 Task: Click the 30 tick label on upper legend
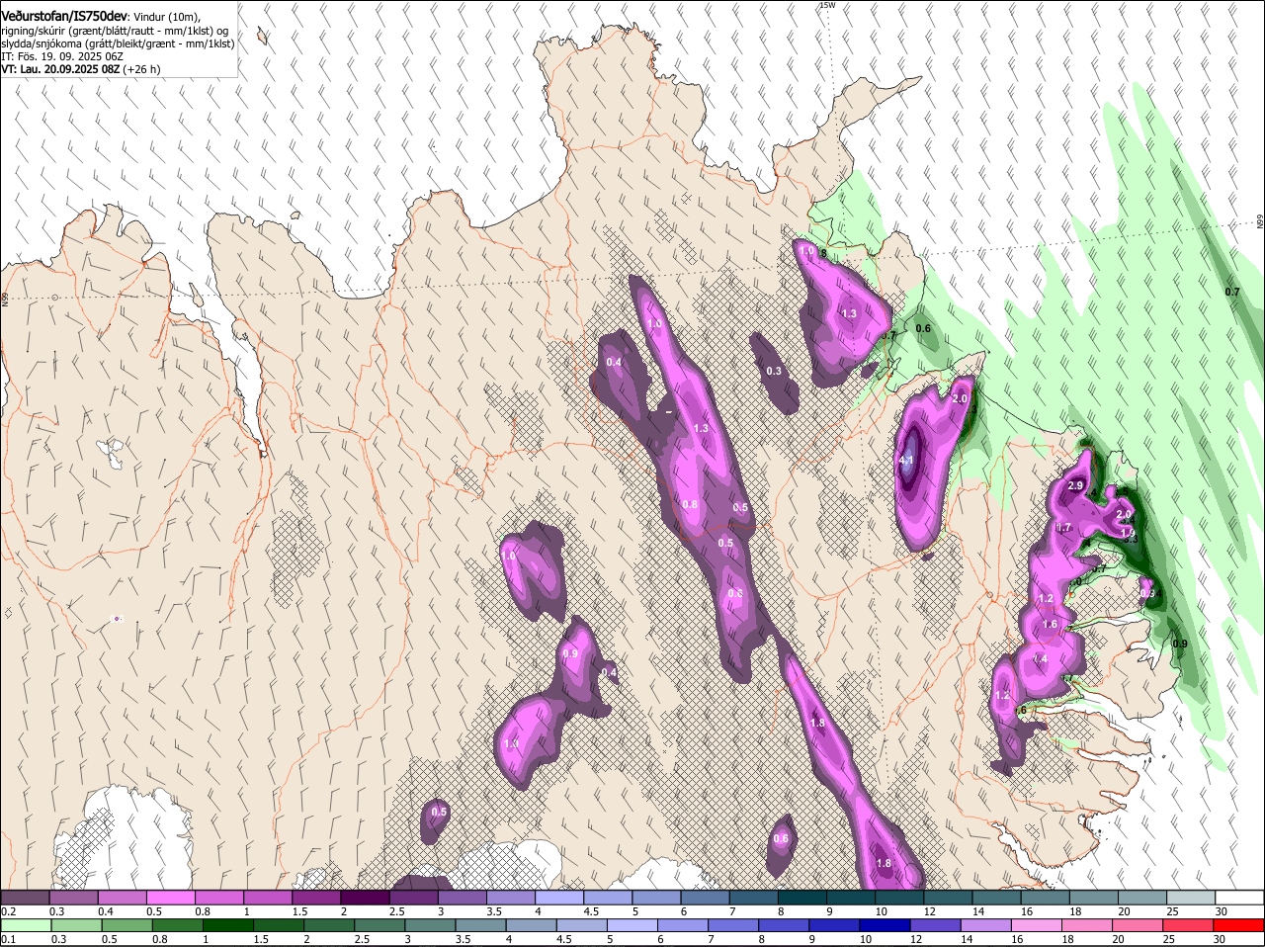tap(1221, 911)
